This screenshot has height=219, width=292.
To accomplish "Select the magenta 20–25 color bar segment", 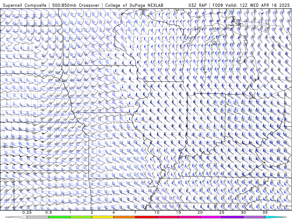I will tap(211, 217).
